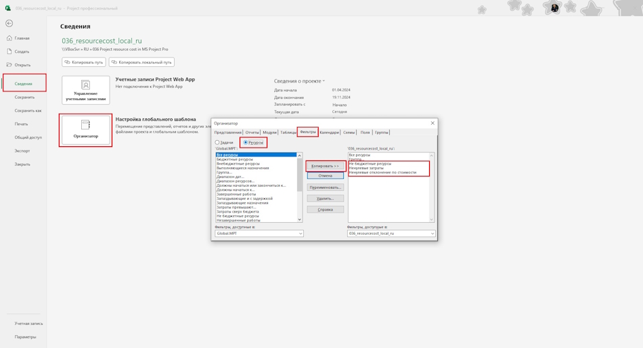Open Общий доступ in the sidebar
Image resolution: width=643 pixels, height=348 pixels.
point(28,137)
